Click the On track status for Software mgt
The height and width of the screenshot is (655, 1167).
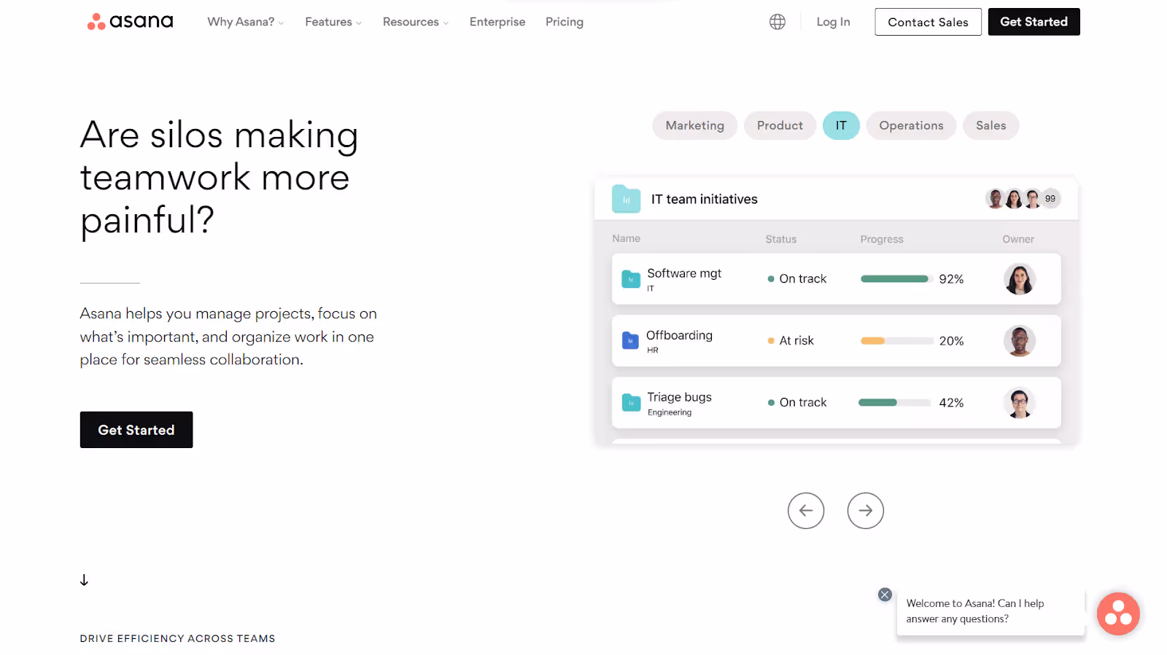(x=796, y=279)
